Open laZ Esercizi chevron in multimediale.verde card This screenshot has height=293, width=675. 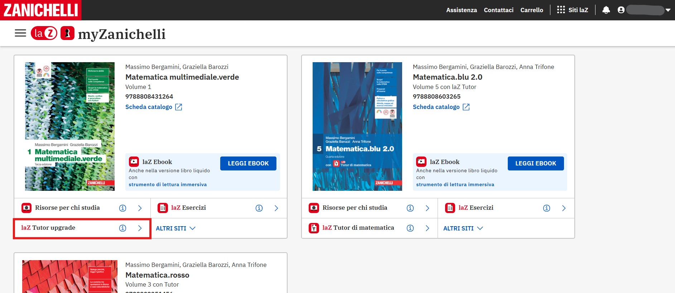276,208
